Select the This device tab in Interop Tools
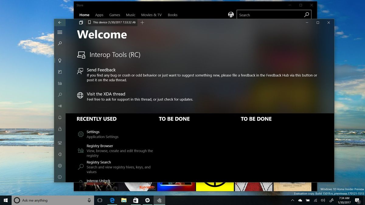Screen dimensions: 365x205 coord(111,22)
